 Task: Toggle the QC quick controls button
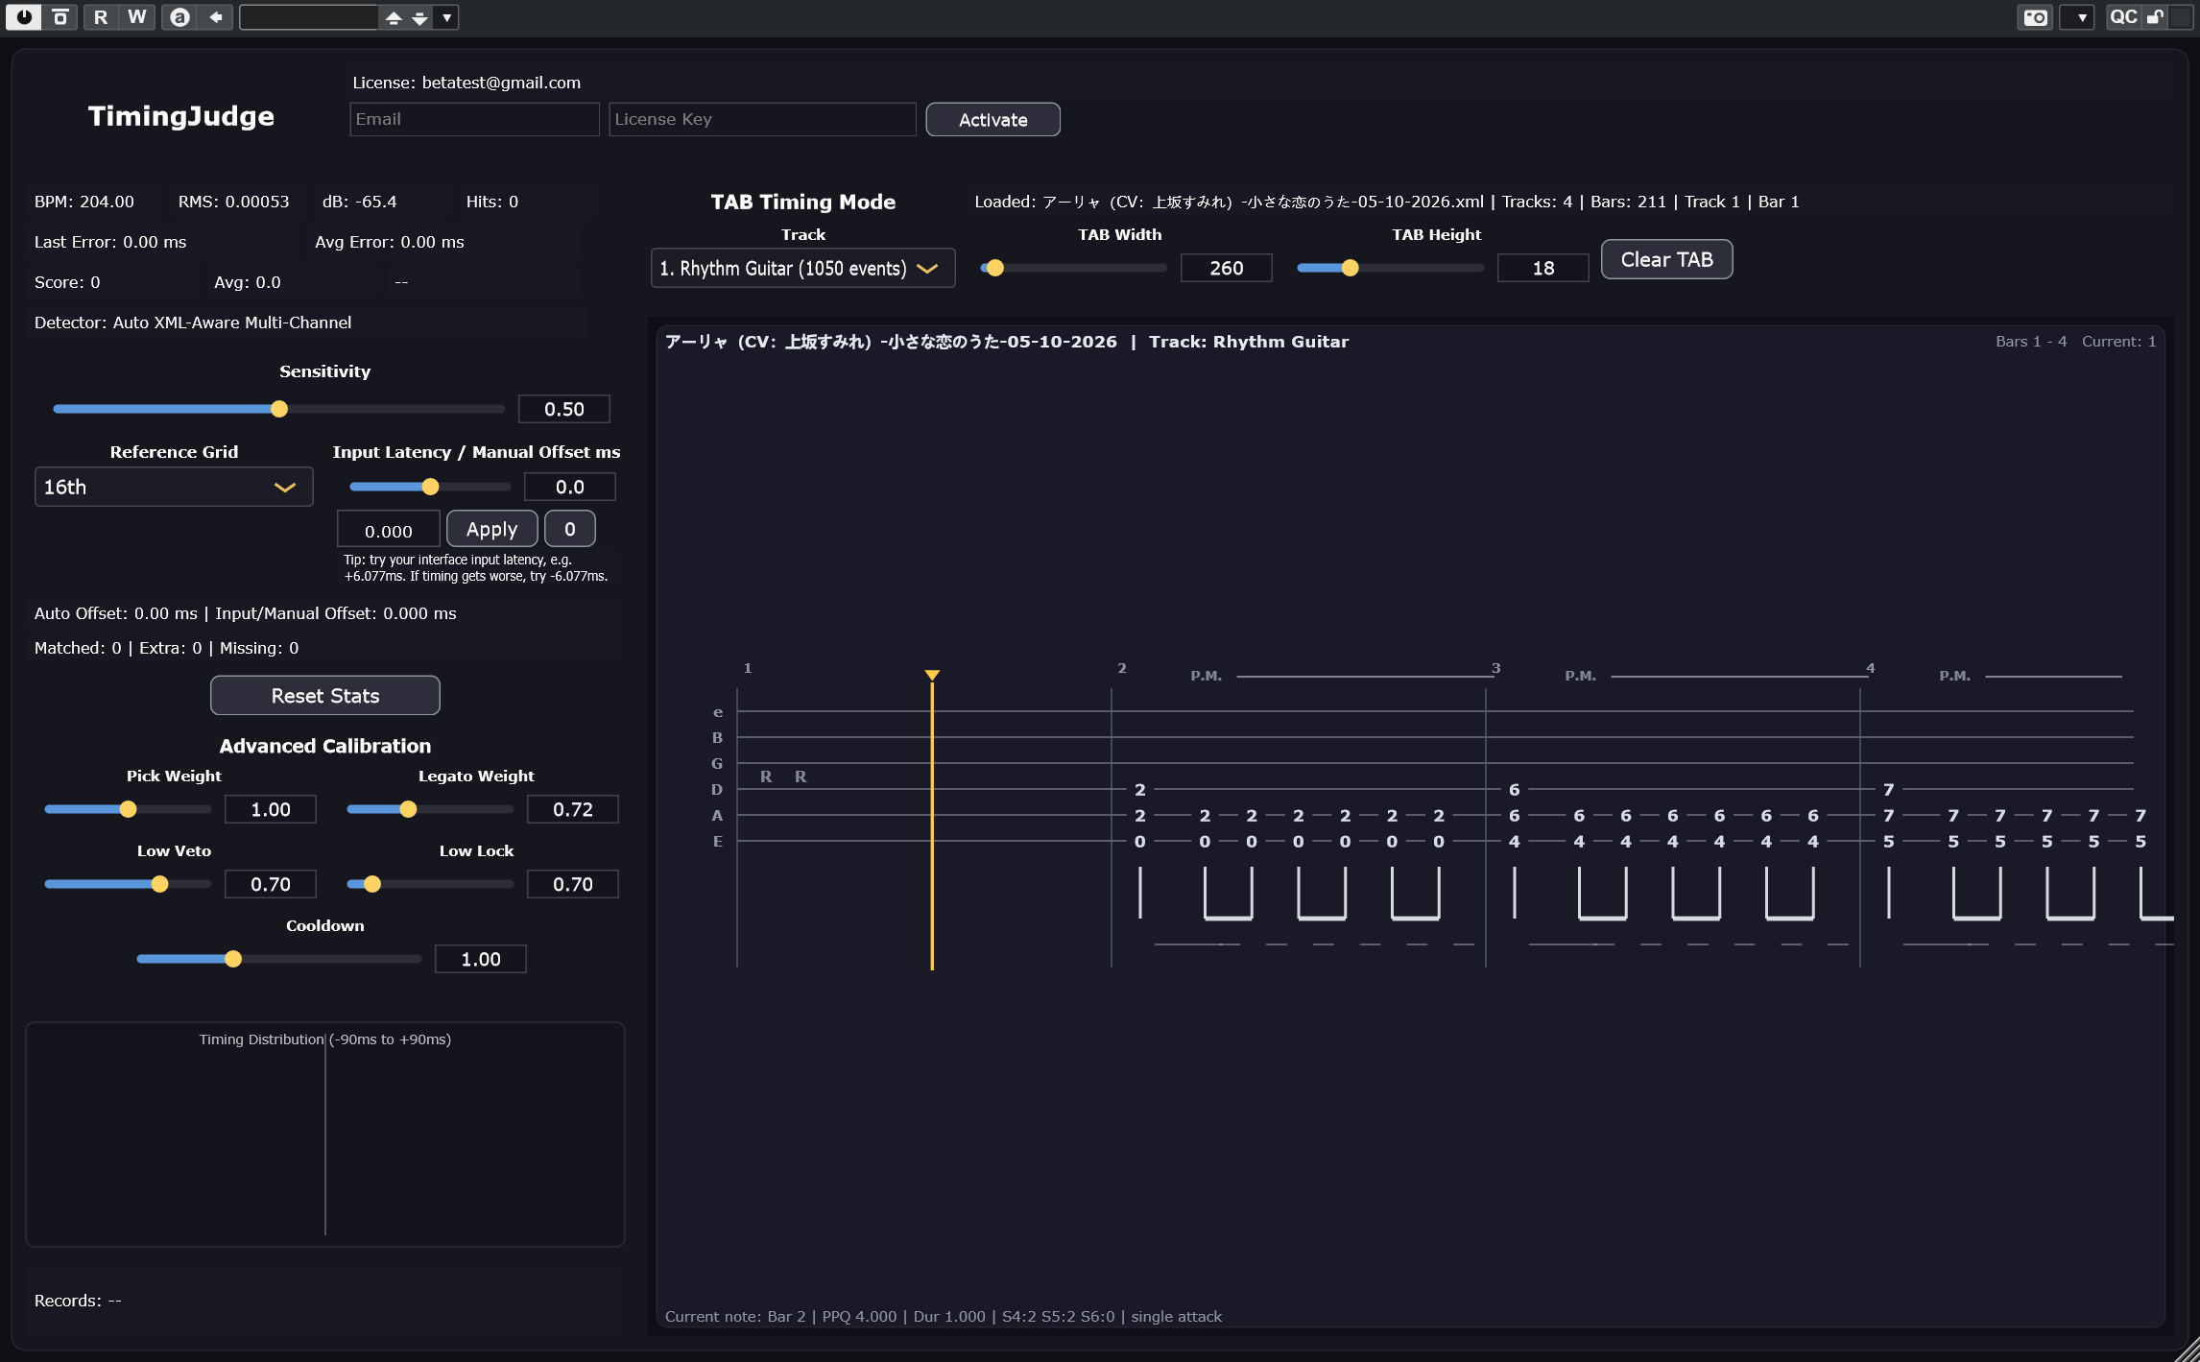point(2123,16)
